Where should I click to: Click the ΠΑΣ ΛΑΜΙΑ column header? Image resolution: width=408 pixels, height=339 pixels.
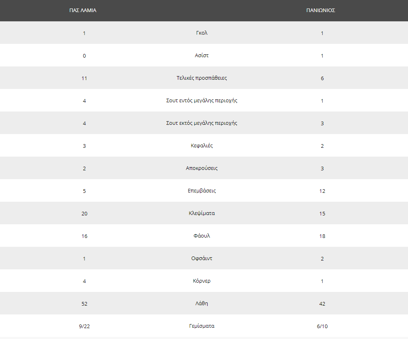pyautogui.click(x=83, y=10)
